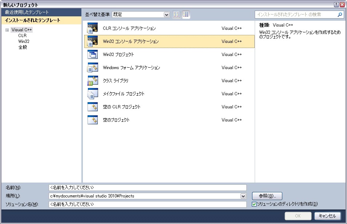Screen dimensions: 347x224
Task: Select 空のプロジェクト template name
Action: (116, 120)
